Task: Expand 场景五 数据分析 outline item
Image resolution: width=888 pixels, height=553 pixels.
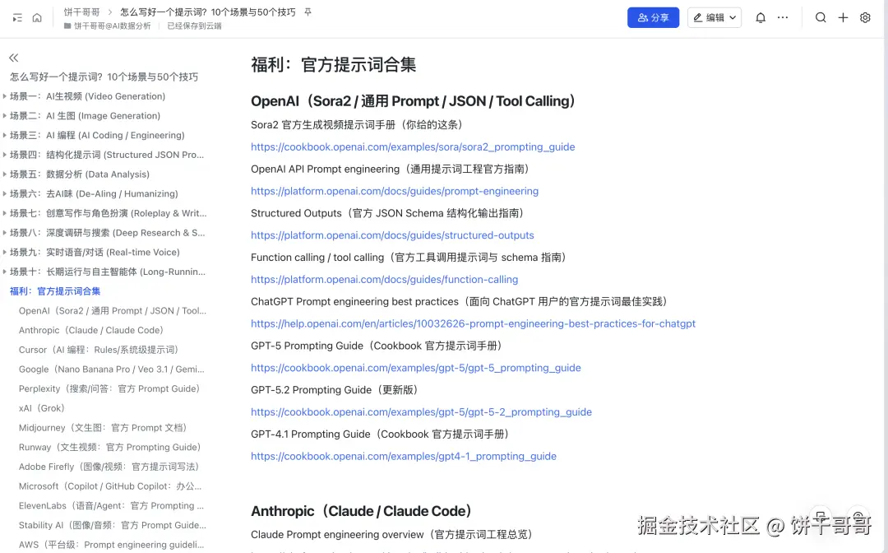Action: pos(5,174)
